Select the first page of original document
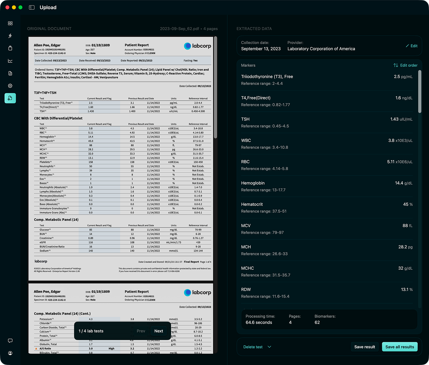 (121, 158)
